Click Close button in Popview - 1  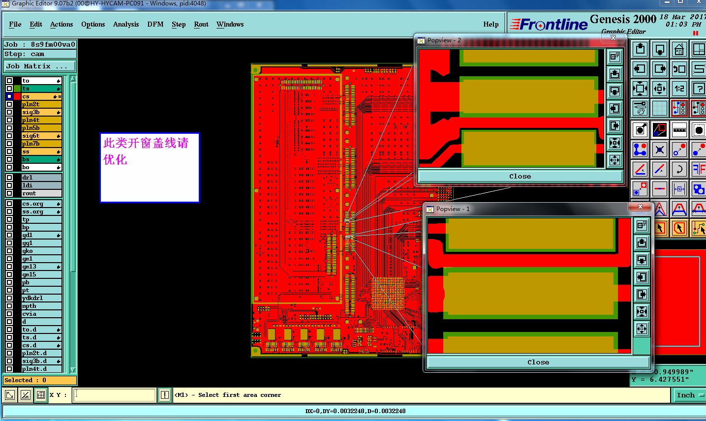point(538,362)
